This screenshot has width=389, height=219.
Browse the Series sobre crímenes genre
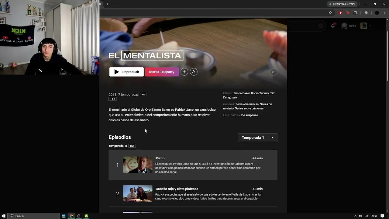[x=249, y=108]
